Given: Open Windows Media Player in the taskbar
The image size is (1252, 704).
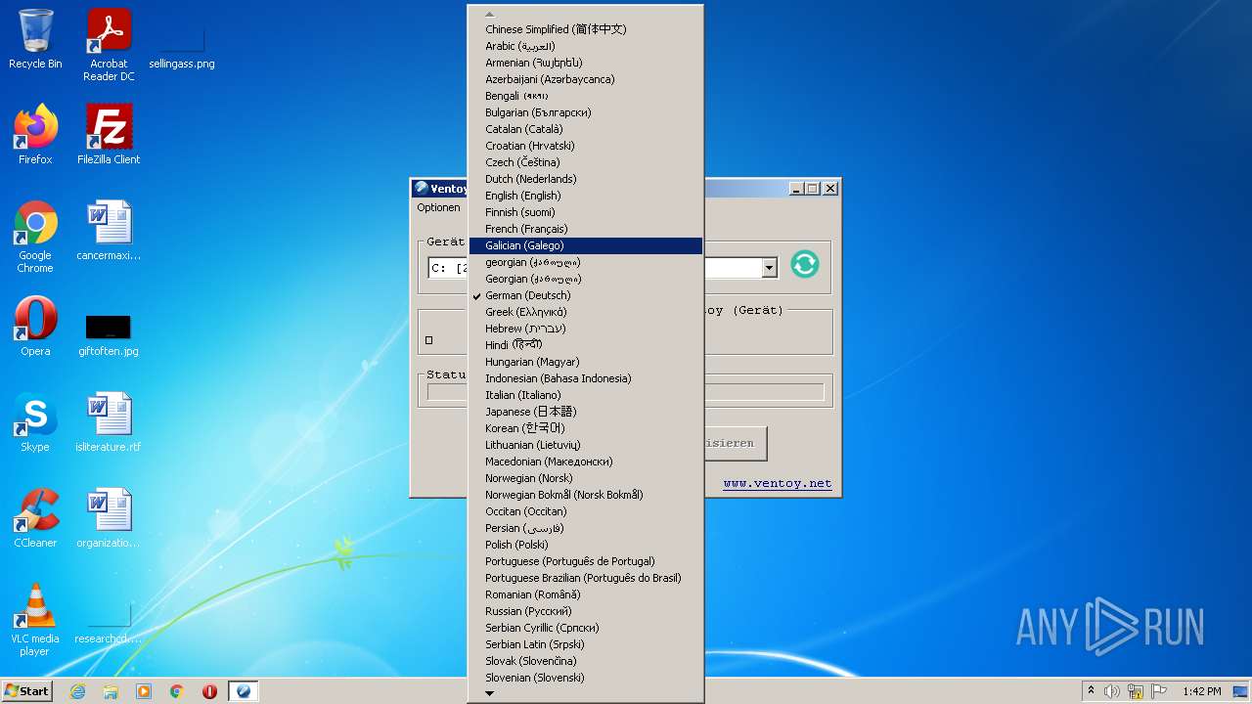Looking at the screenshot, I should point(144,691).
